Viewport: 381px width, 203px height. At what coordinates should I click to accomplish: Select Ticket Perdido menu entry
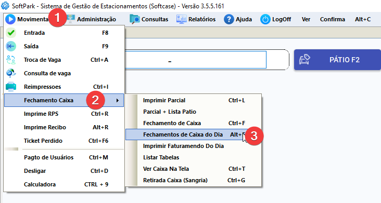pos(64,141)
